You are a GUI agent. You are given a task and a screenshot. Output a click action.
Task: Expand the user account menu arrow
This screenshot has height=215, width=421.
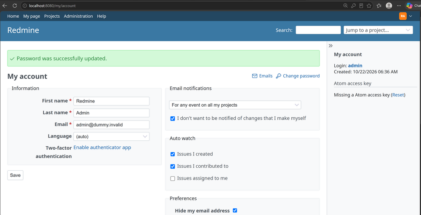(x=410, y=16)
